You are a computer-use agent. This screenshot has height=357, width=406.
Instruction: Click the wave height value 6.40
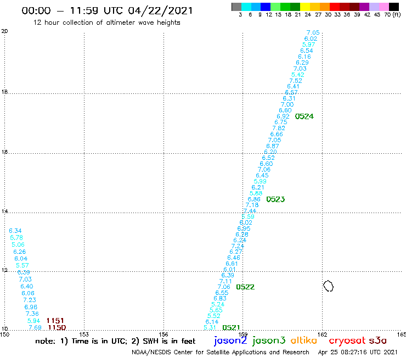pos(27,286)
